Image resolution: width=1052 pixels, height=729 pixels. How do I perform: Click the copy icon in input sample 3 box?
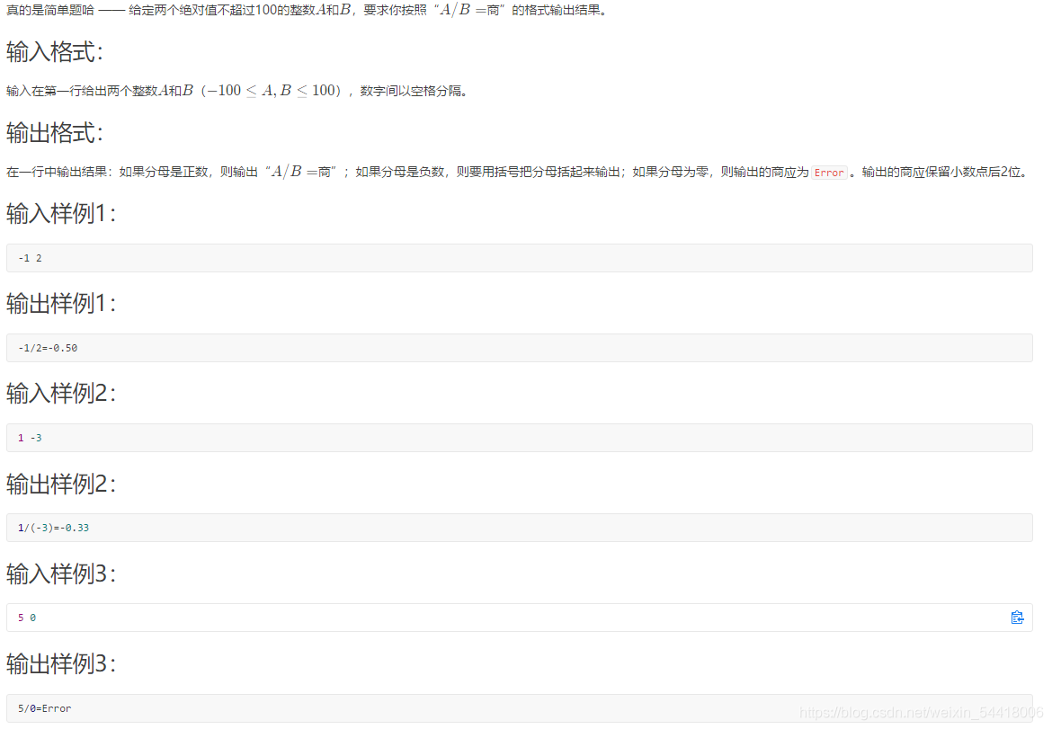1016,618
